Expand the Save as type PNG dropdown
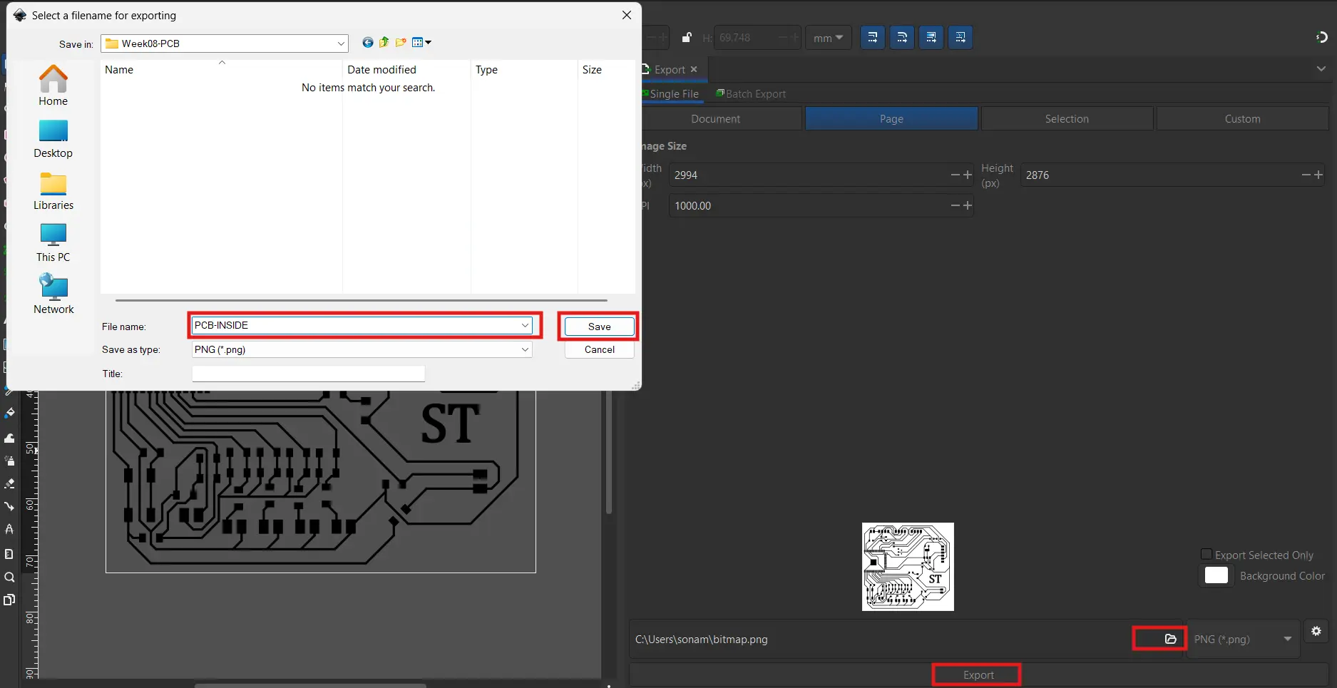This screenshot has width=1337, height=688. (x=525, y=349)
